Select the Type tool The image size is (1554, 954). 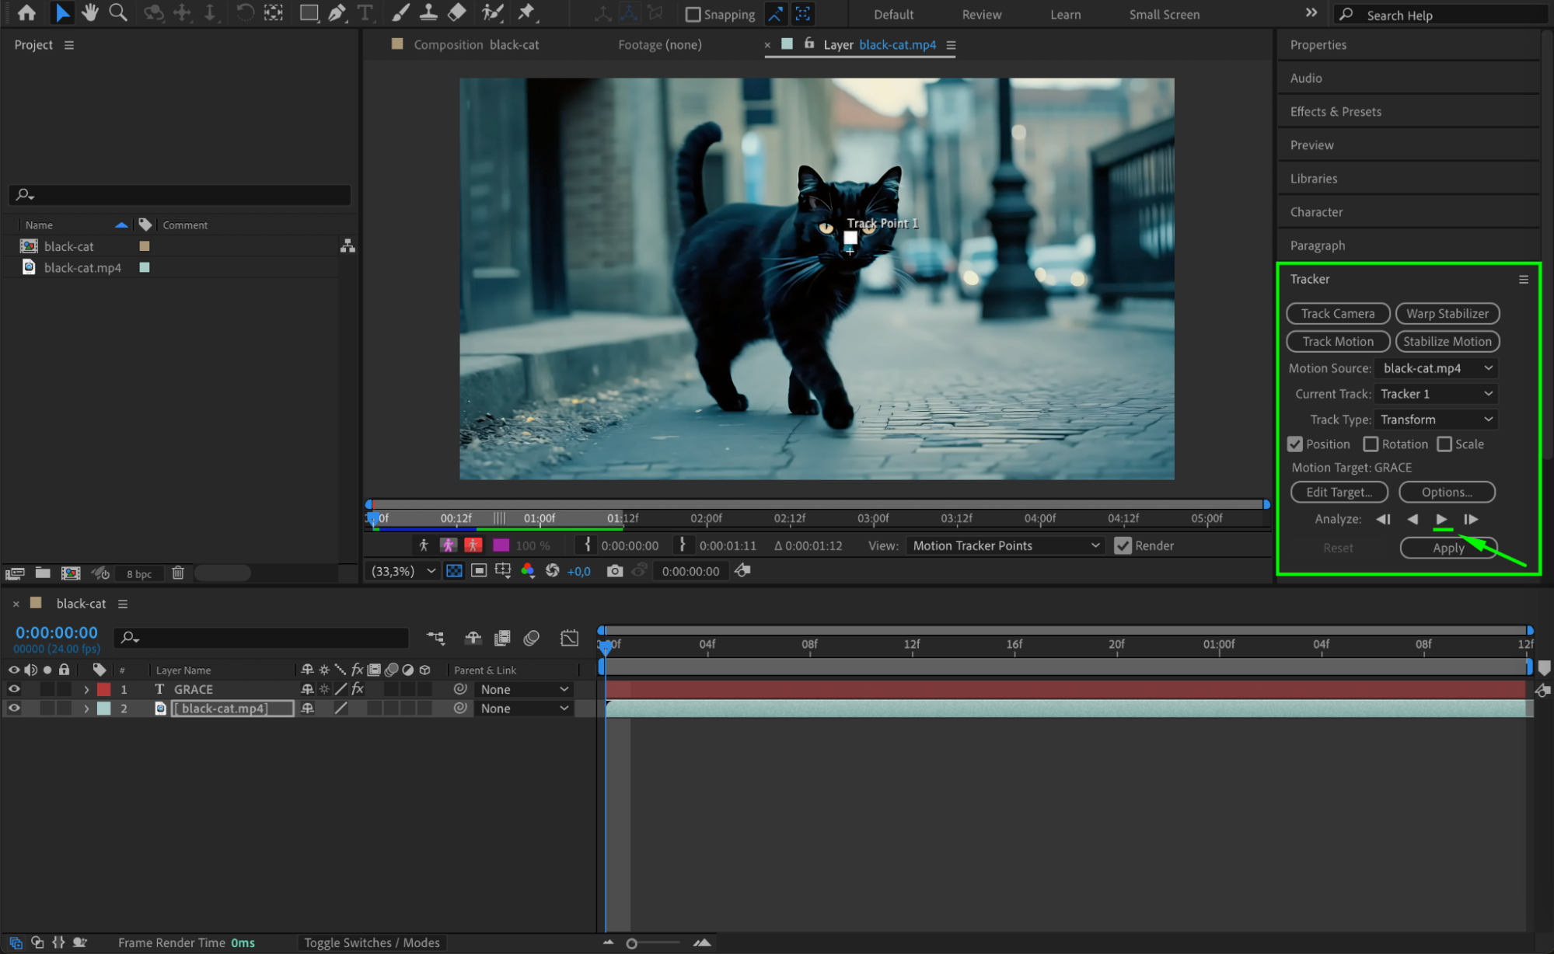(x=365, y=12)
